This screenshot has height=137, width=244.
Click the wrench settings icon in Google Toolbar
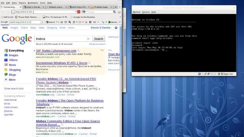[103, 22]
